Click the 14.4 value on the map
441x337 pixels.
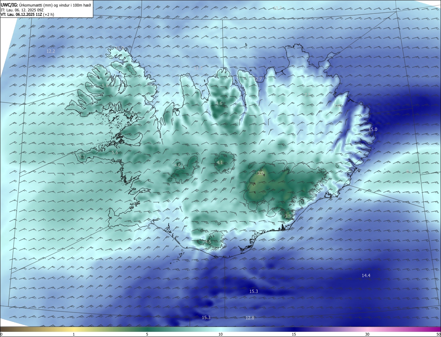tap(366, 276)
